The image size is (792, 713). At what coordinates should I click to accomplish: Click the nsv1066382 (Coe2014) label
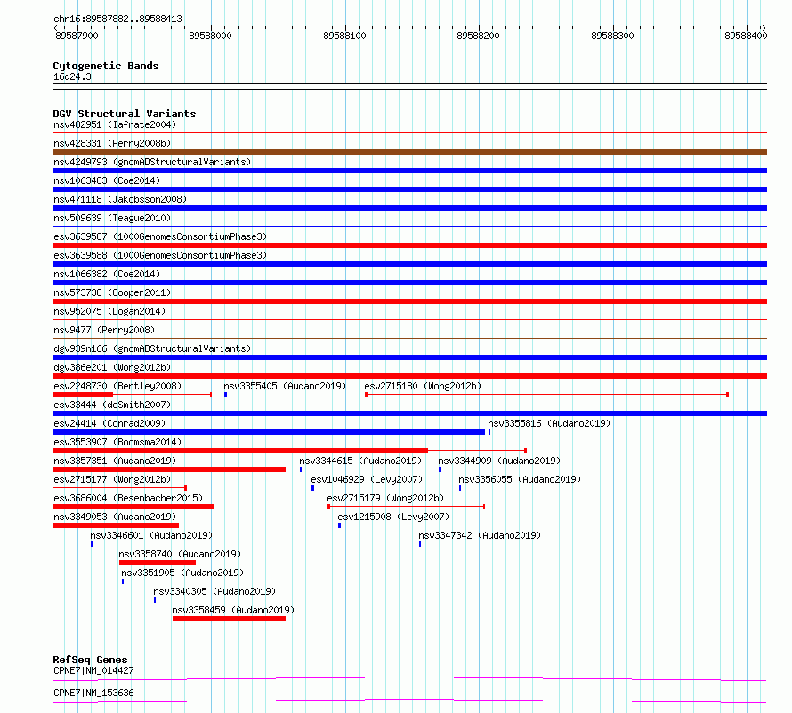(107, 274)
